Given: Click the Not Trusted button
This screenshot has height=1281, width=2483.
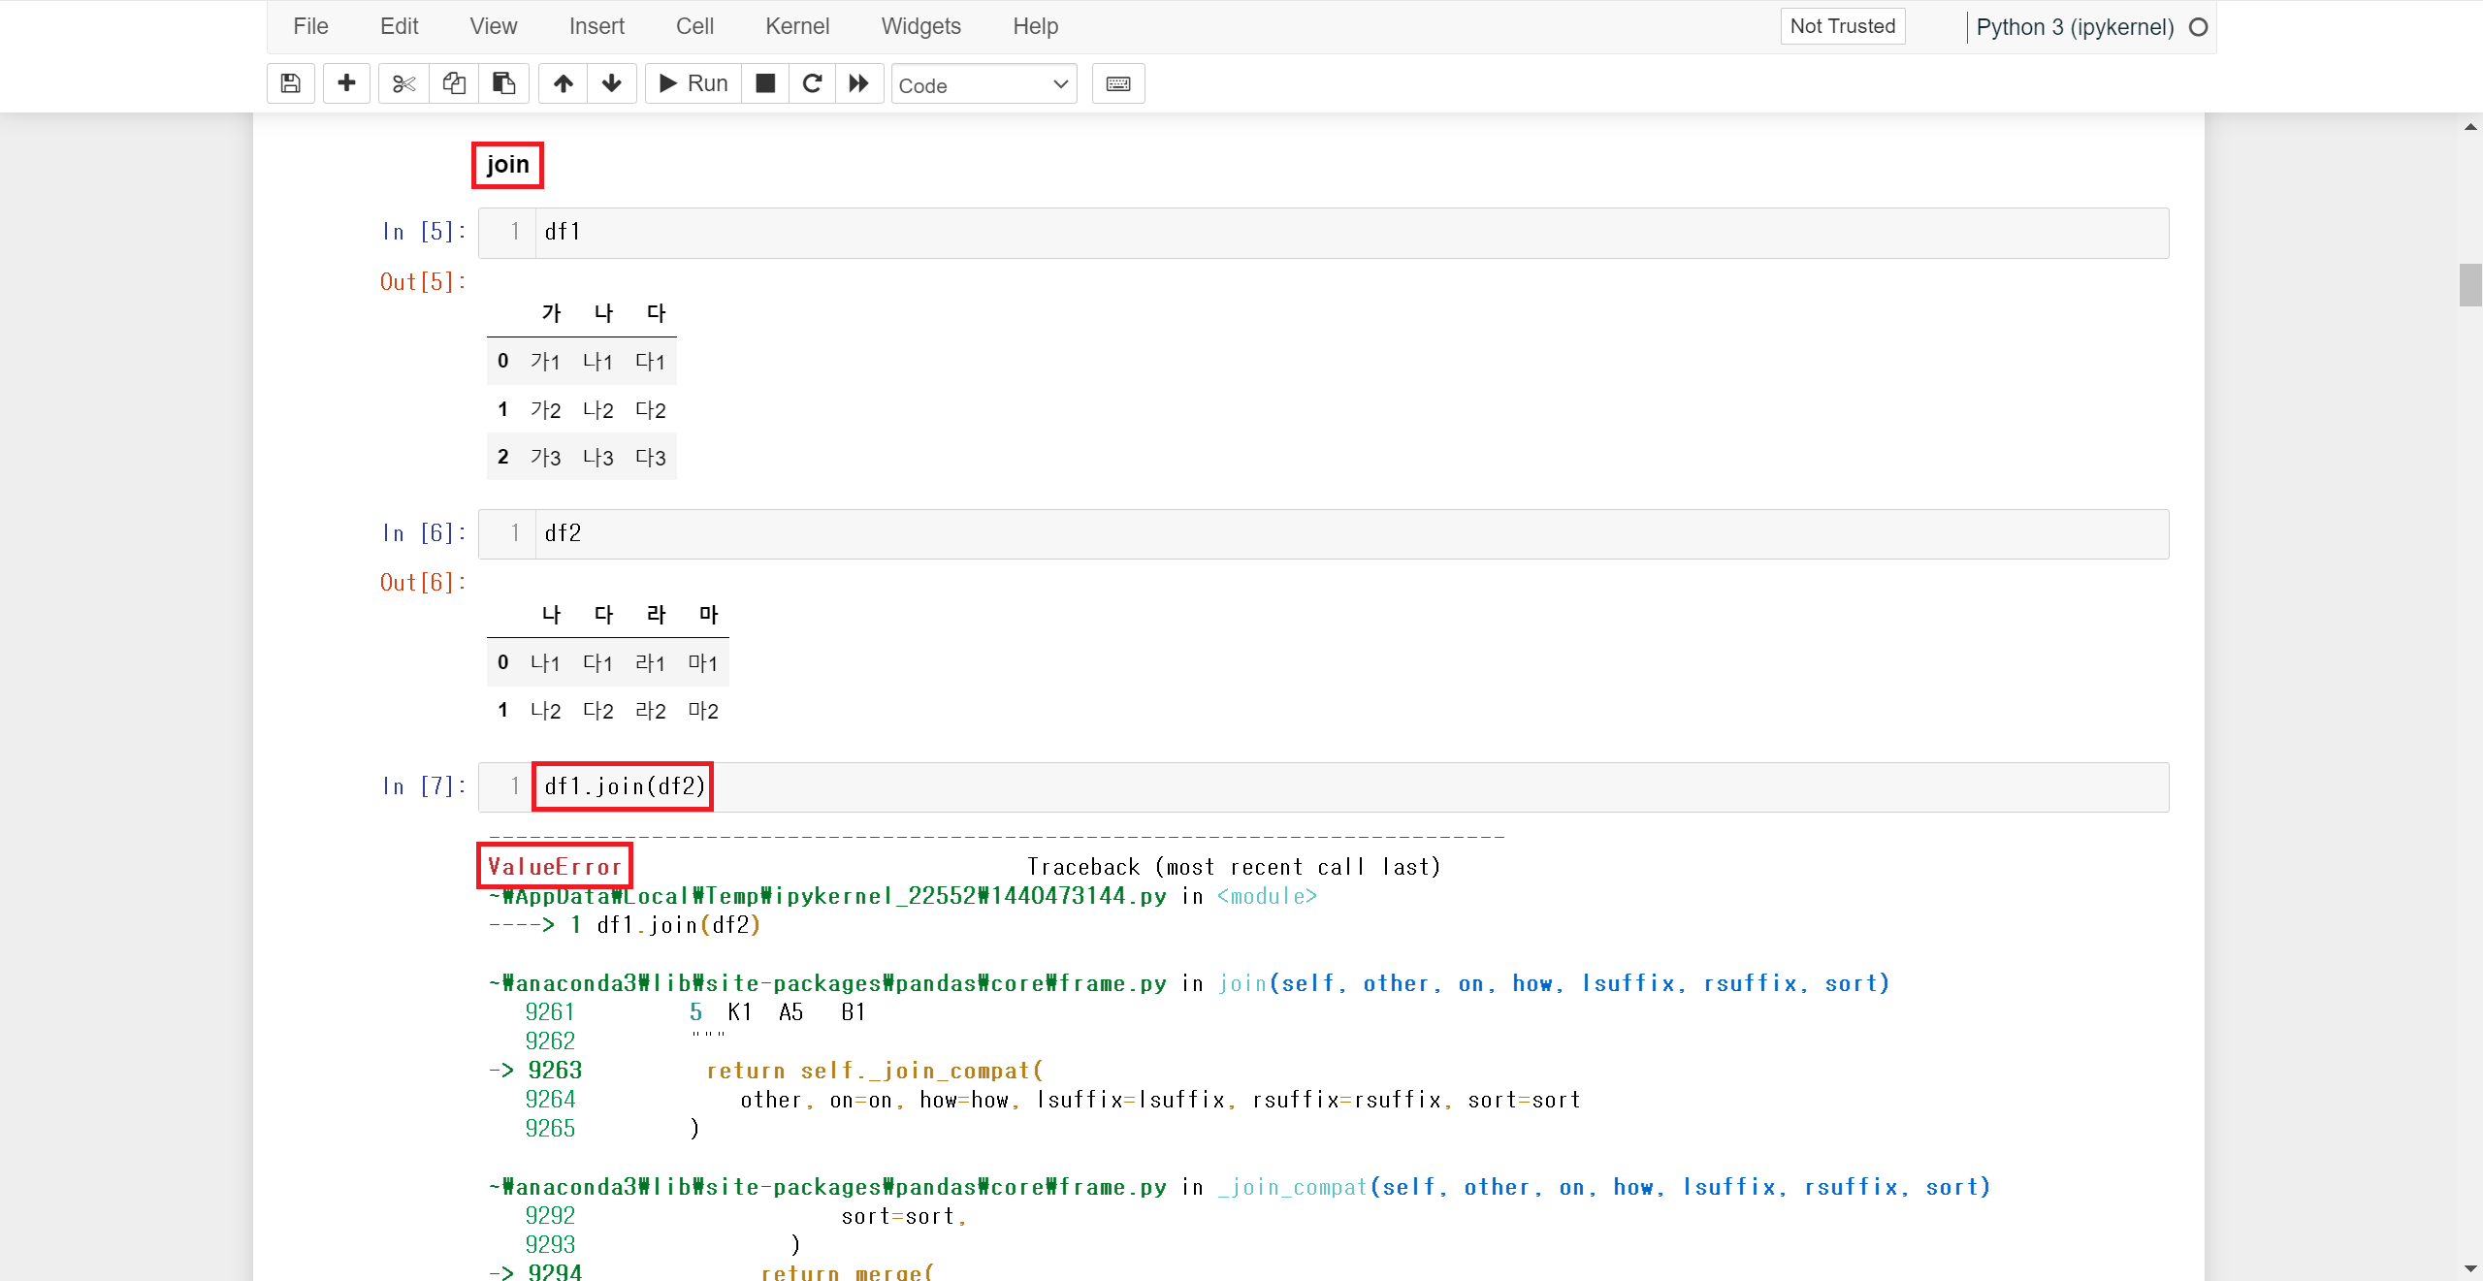Looking at the screenshot, I should pyautogui.click(x=1842, y=26).
